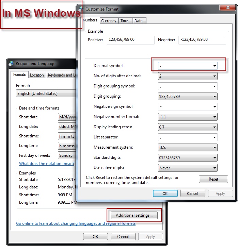Click the 5/13/2013 short date example
This screenshot has width=252, height=251.
click(x=66, y=180)
